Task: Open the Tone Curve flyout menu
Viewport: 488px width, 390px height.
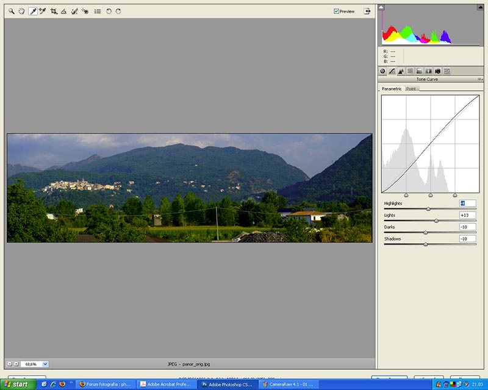Action: (481, 79)
